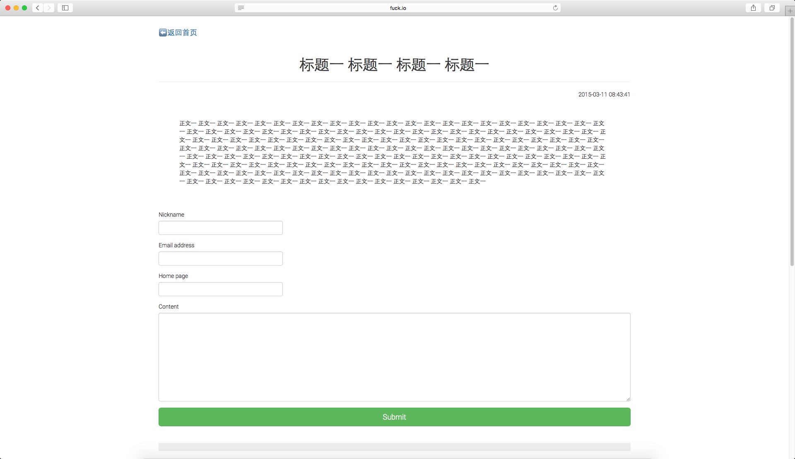Show all tabs with the tab overview icon

(x=772, y=7)
